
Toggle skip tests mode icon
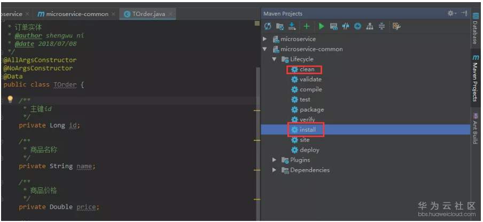pos(357,27)
